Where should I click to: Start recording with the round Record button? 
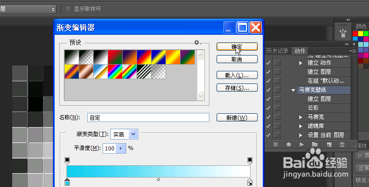click(289, 145)
